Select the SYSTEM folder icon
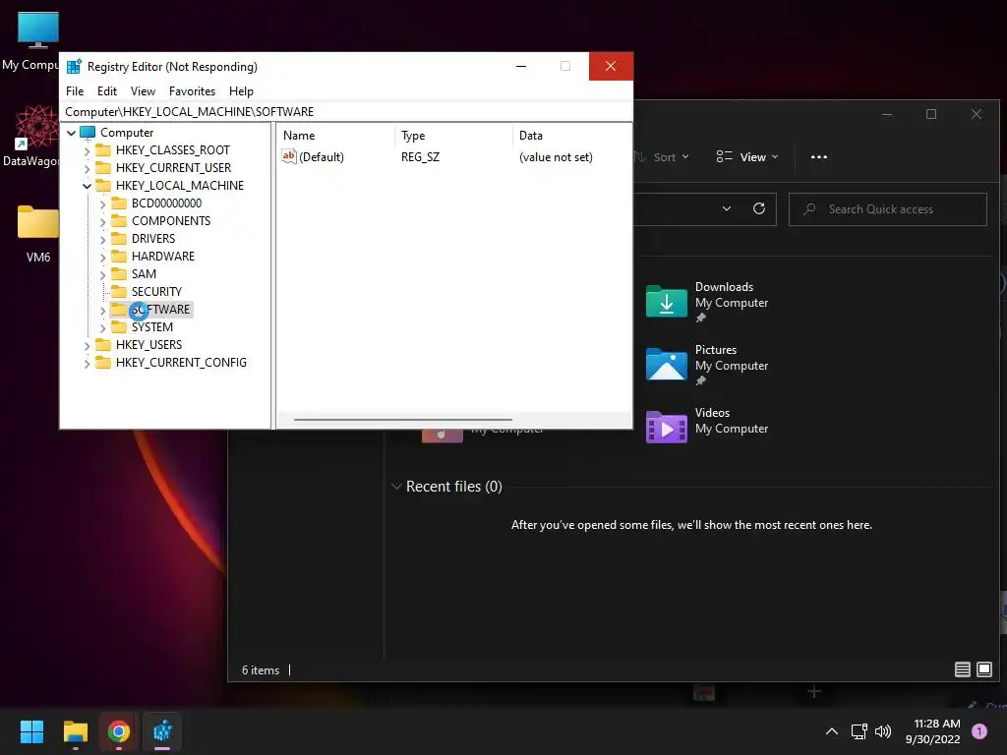1007x755 pixels. (119, 326)
